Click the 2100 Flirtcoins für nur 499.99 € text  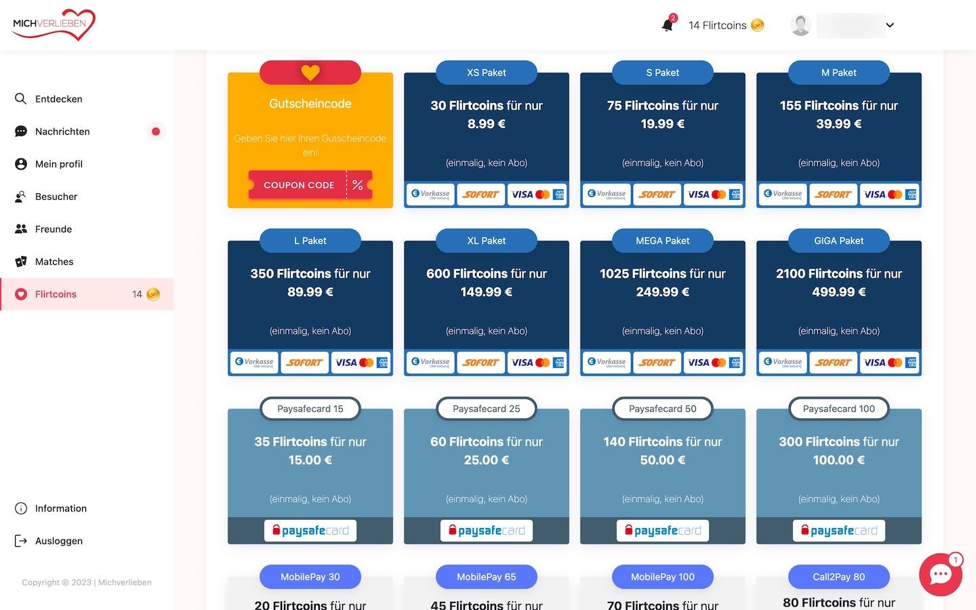click(839, 283)
